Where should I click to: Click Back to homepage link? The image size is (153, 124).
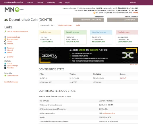(11, 82)
